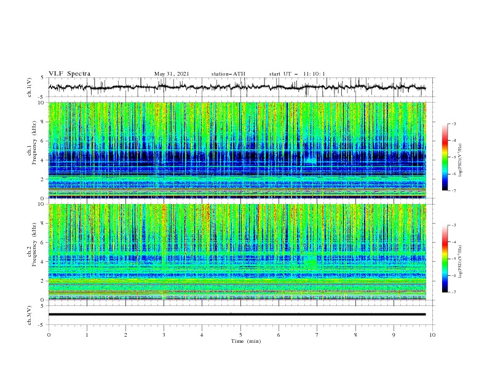Click the "1" tick on the time axis
The width and height of the screenshot is (487, 376).
click(x=87, y=335)
